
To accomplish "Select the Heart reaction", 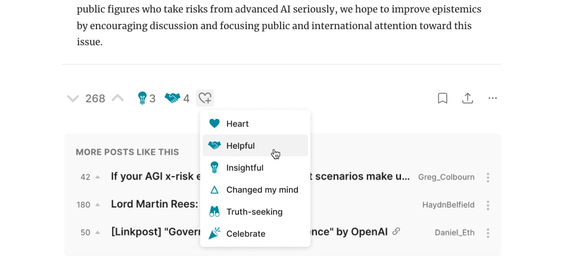I will 237,124.
